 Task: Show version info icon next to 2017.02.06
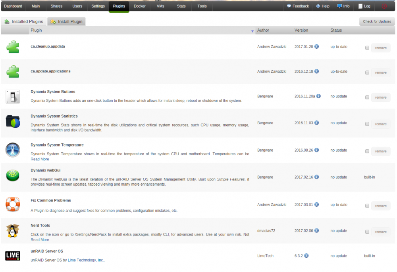pyautogui.click(x=316, y=230)
